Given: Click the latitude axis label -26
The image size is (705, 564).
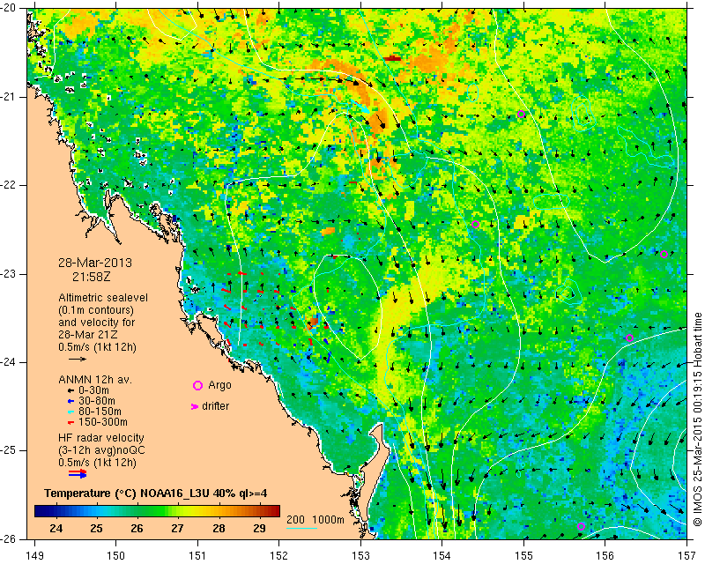Looking at the screenshot, I should pyautogui.click(x=9, y=538).
